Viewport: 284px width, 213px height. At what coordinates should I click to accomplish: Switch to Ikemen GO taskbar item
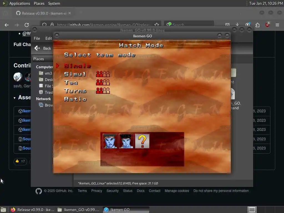tap(126, 210)
